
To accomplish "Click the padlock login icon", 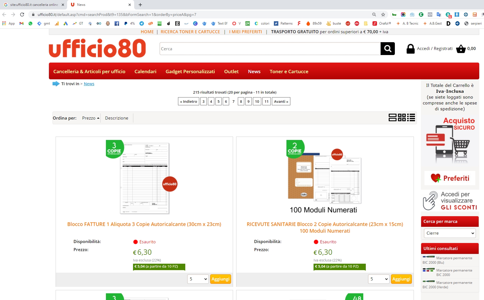I will (x=411, y=49).
